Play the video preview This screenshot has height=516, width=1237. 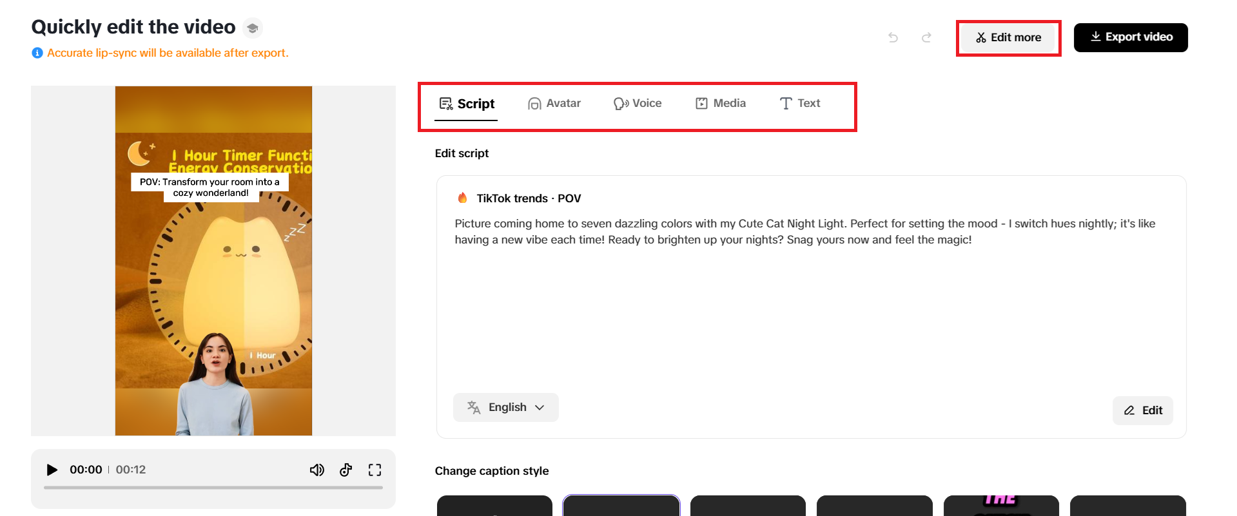(x=52, y=470)
